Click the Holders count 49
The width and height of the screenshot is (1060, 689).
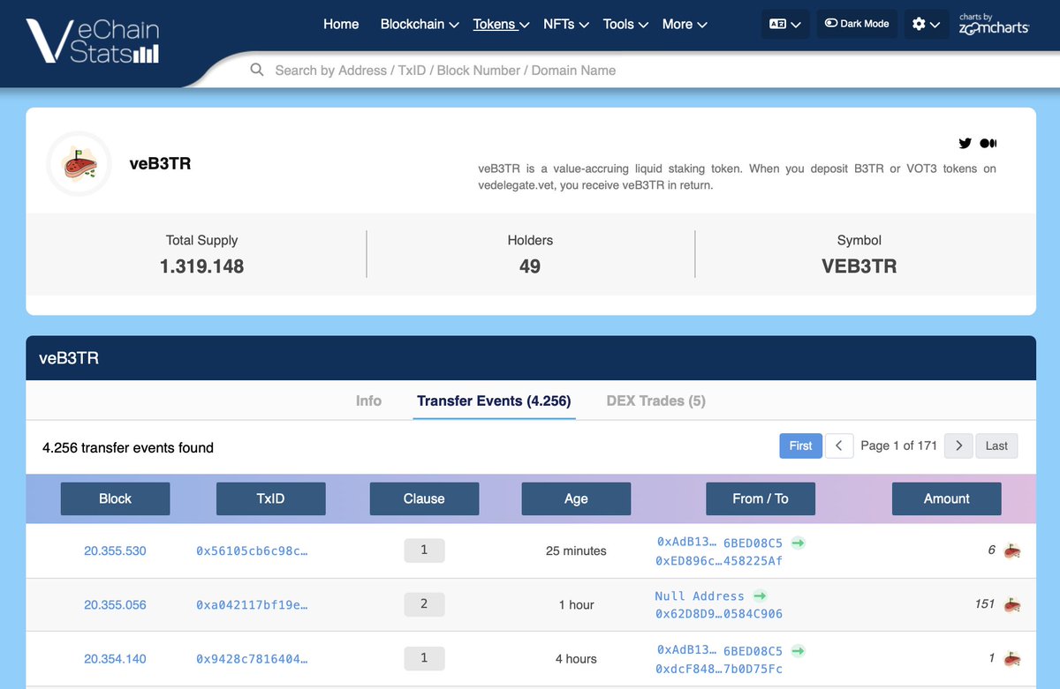(530, 266)
